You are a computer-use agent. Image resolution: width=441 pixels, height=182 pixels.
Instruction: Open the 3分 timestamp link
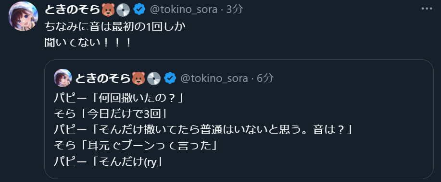pyautogui.click(x=235, y=10)
